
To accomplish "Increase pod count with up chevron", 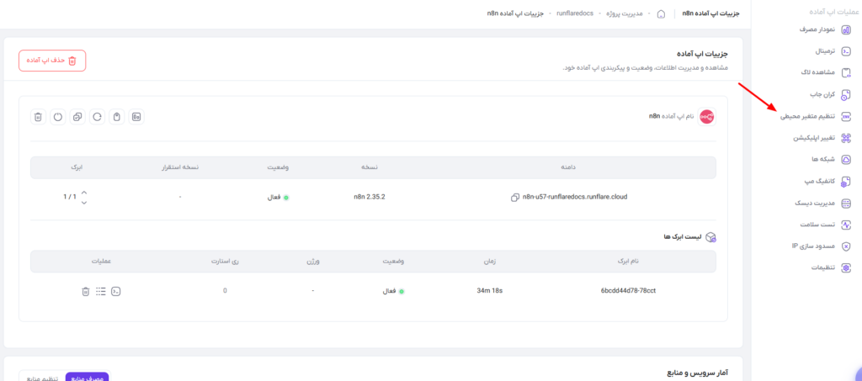I will tap(84, 192).
